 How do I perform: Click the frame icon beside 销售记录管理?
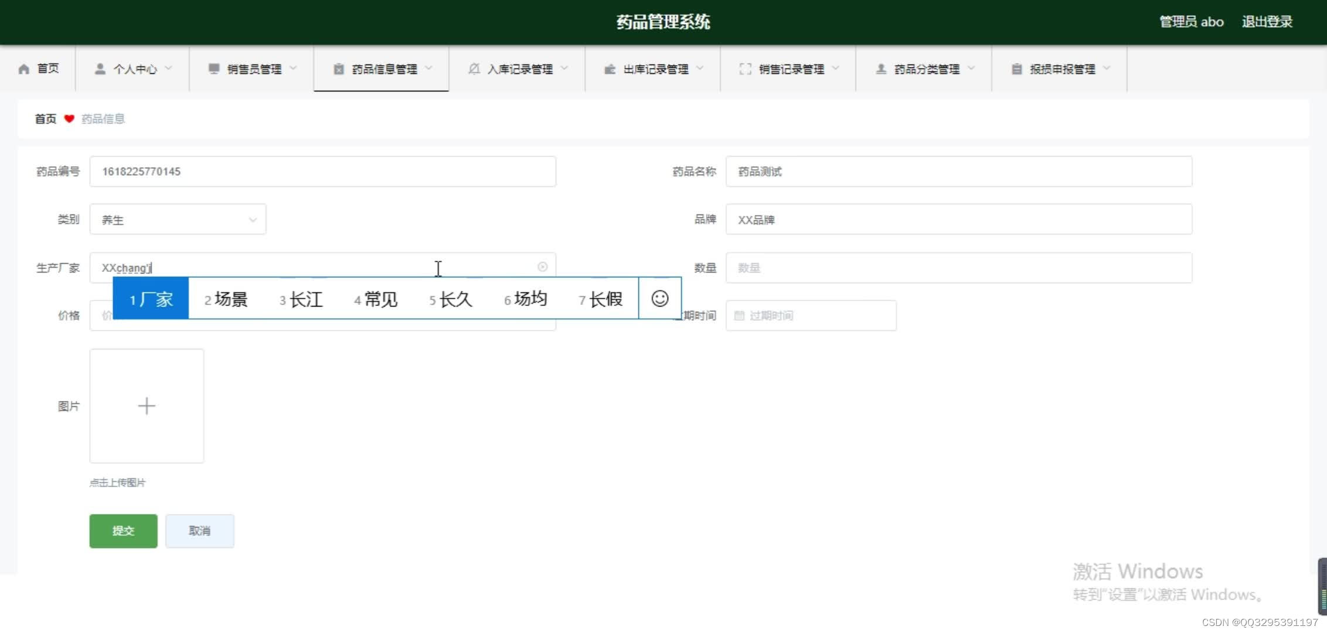click(x=746, y=69)
